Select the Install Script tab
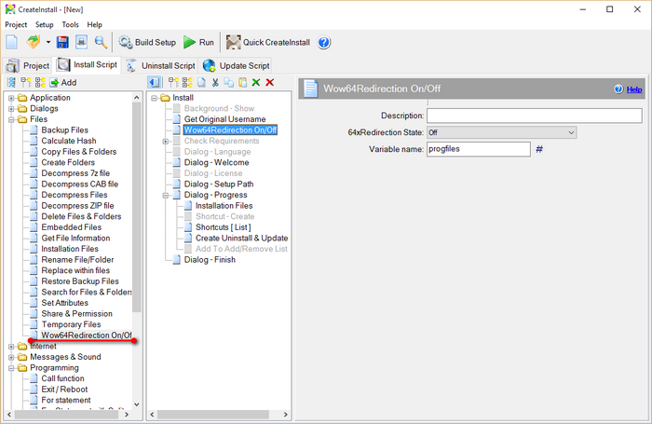The image size is (652, 424). [87, 64]
